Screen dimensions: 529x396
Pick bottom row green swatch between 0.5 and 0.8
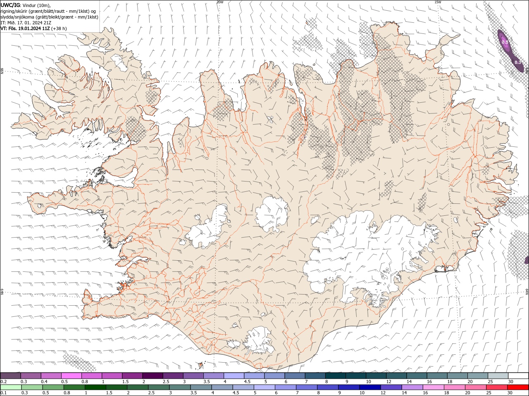(x=53, y=387)
